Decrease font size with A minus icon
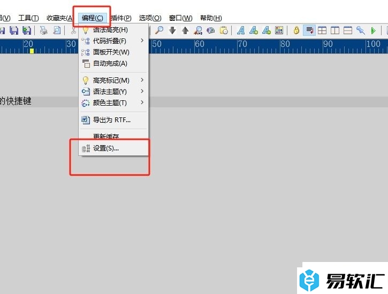The width and height of the screenshot is (388, 294). [x=267, y=30]
